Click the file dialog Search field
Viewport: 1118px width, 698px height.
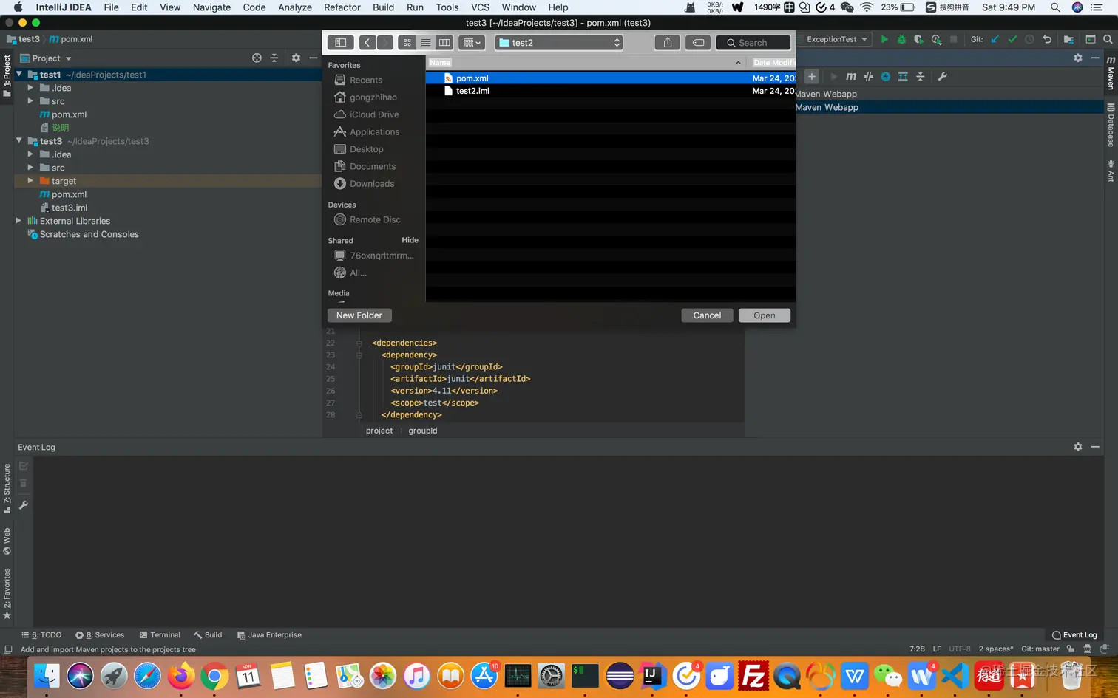(x=753, y=43)
